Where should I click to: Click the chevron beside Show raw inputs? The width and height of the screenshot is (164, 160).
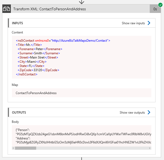click(x=149, y=23)
